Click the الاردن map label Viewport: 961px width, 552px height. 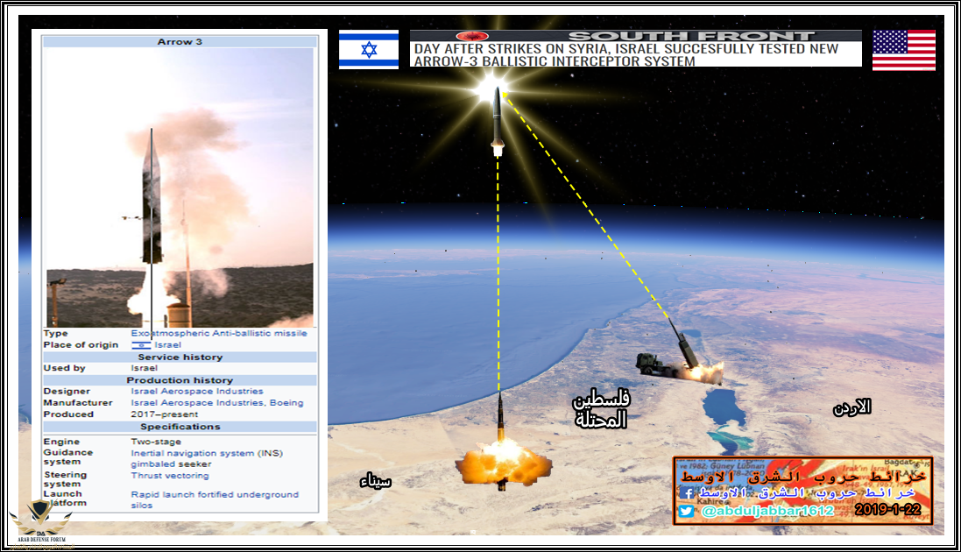tap(851, 407)
